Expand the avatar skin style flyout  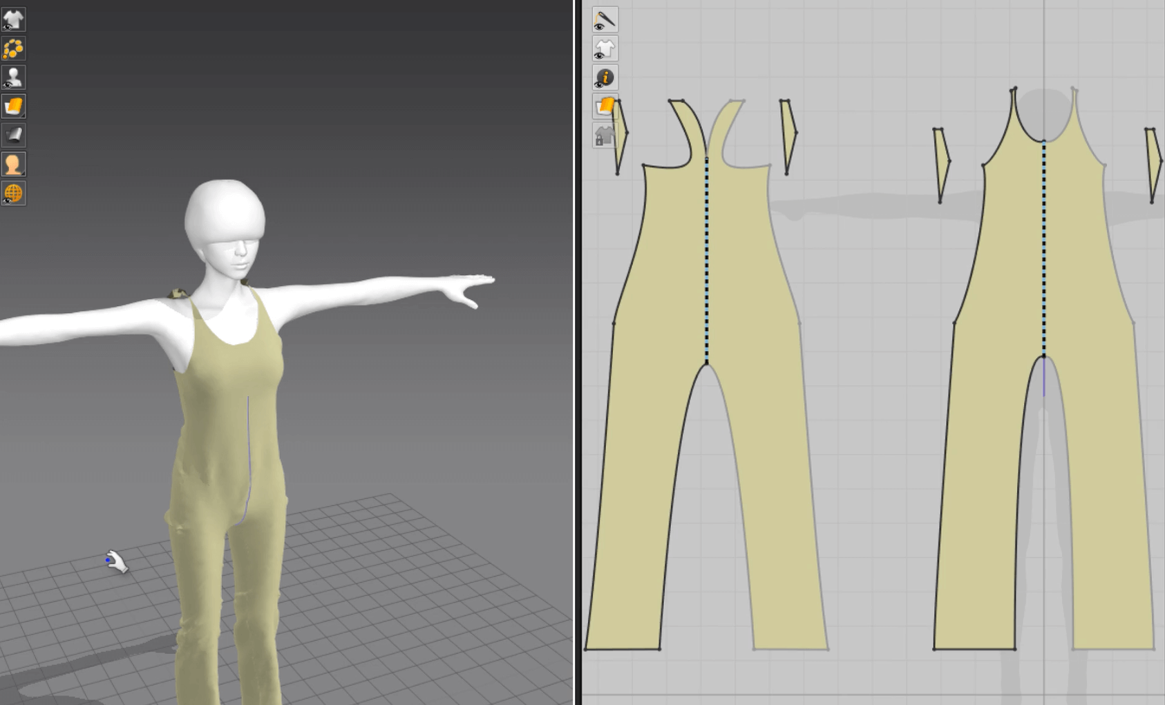(x=13, y=164)
